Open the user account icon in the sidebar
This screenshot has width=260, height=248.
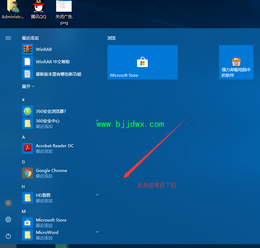(x=8, y=203)
